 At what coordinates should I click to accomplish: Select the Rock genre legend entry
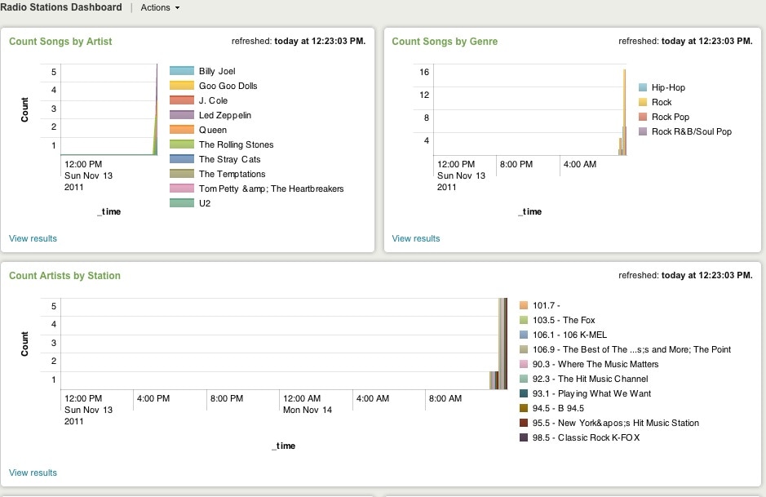click(x=662, y=102)
